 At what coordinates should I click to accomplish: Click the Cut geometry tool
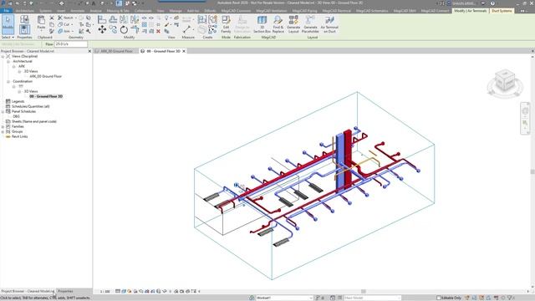(x=65, y=24)
